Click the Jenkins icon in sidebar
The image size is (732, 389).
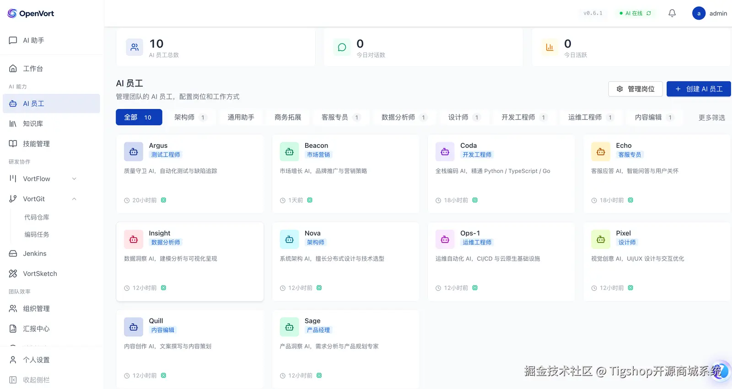13,254
